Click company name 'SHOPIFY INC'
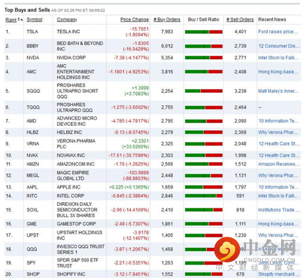The width and height of the screenshot is (304, 278). (x=71, y=274)
